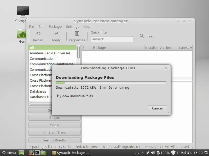The width and height of the screenshot is (209, 156).
Task: Click the up-arrow tray icon
Action: (142, 153)
